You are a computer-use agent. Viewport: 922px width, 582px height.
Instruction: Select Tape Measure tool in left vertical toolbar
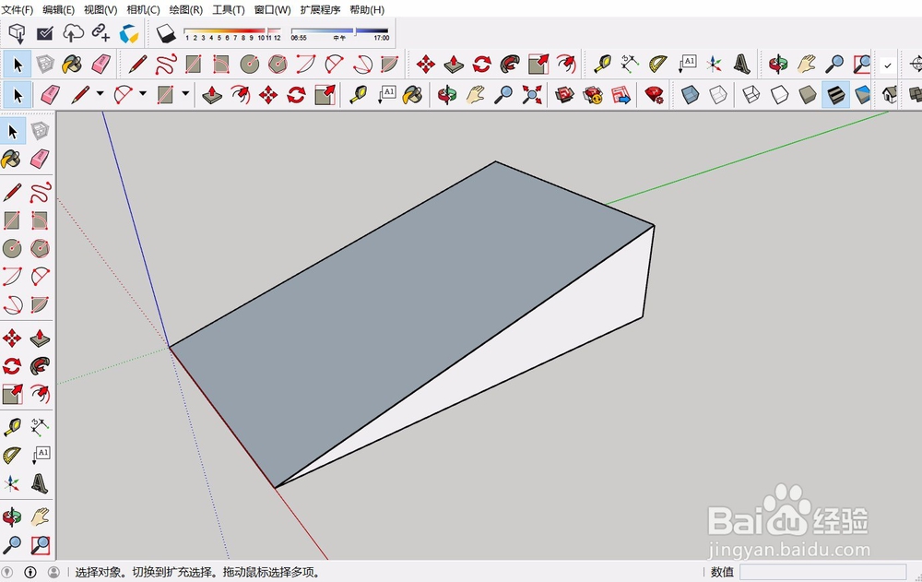(x=12, y=427)
